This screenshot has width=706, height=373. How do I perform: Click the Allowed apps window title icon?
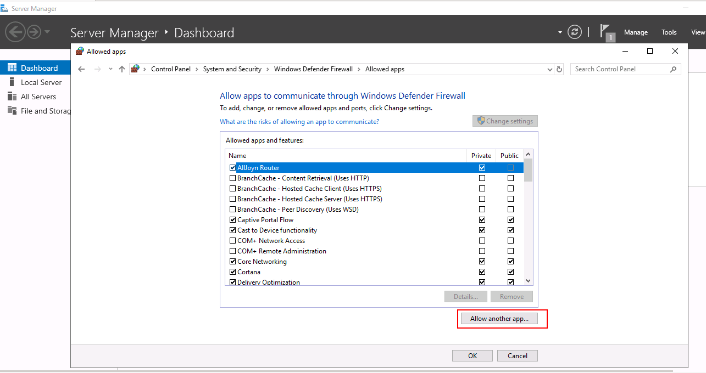coord(80,51)
